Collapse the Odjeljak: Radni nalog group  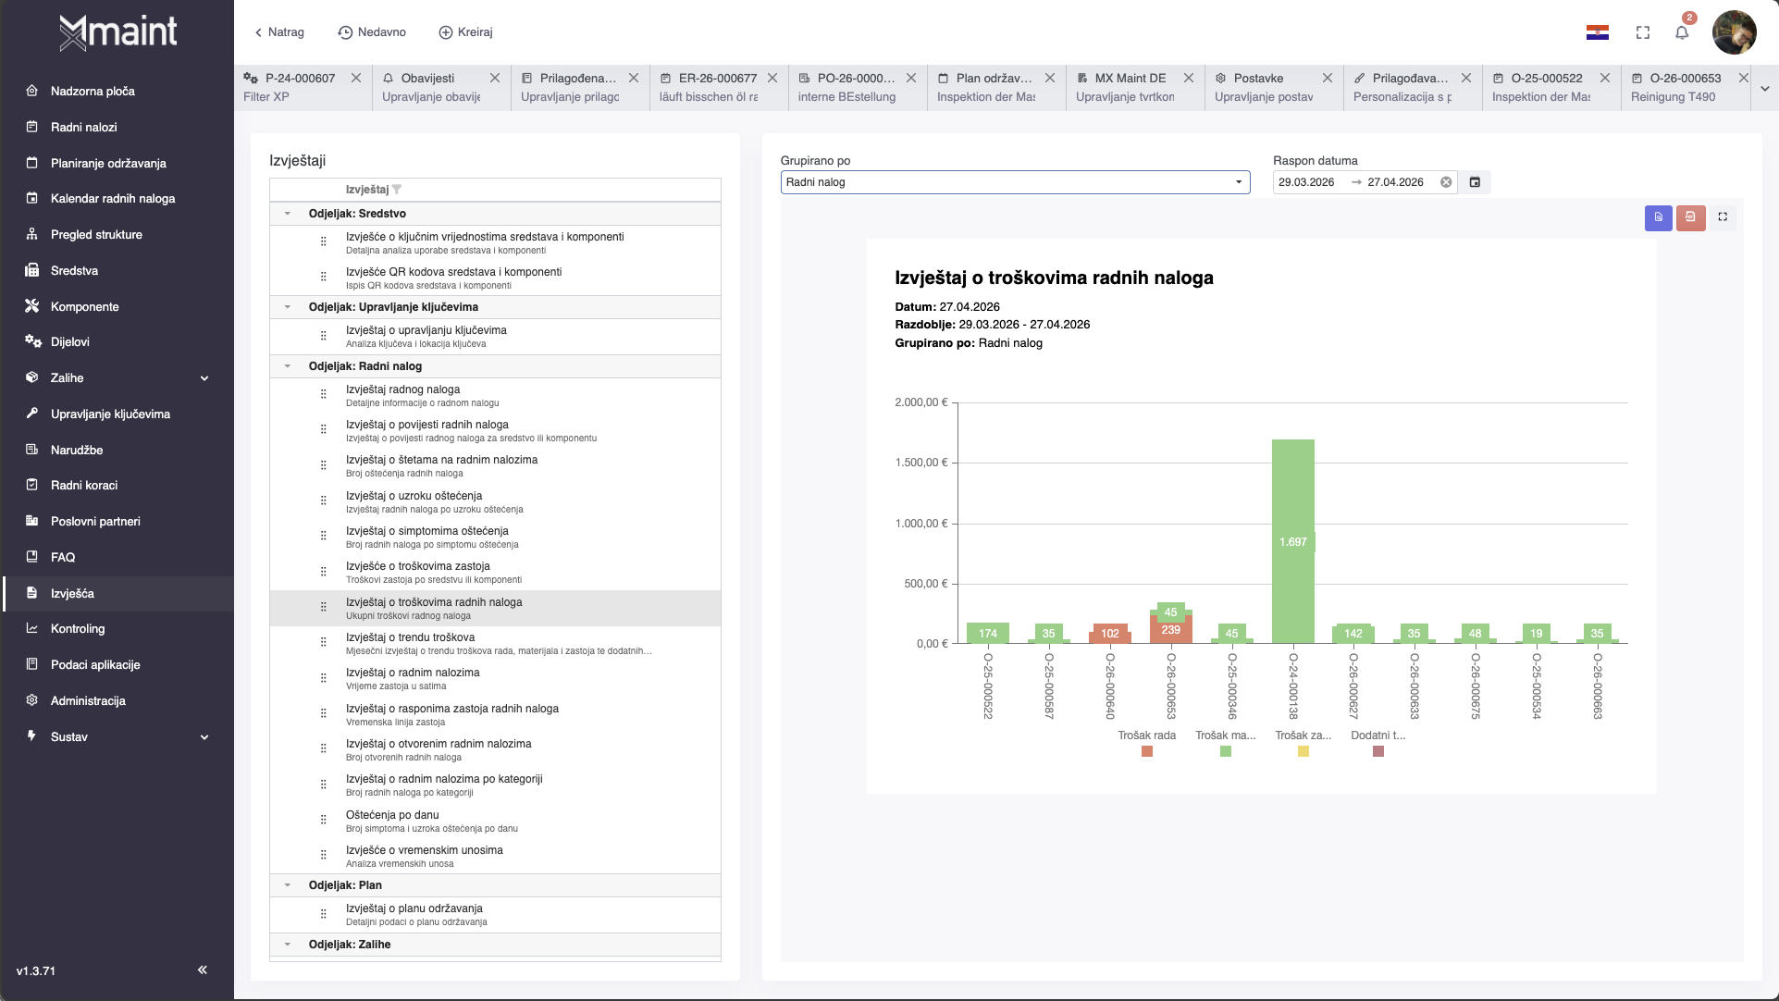[288, 366]
